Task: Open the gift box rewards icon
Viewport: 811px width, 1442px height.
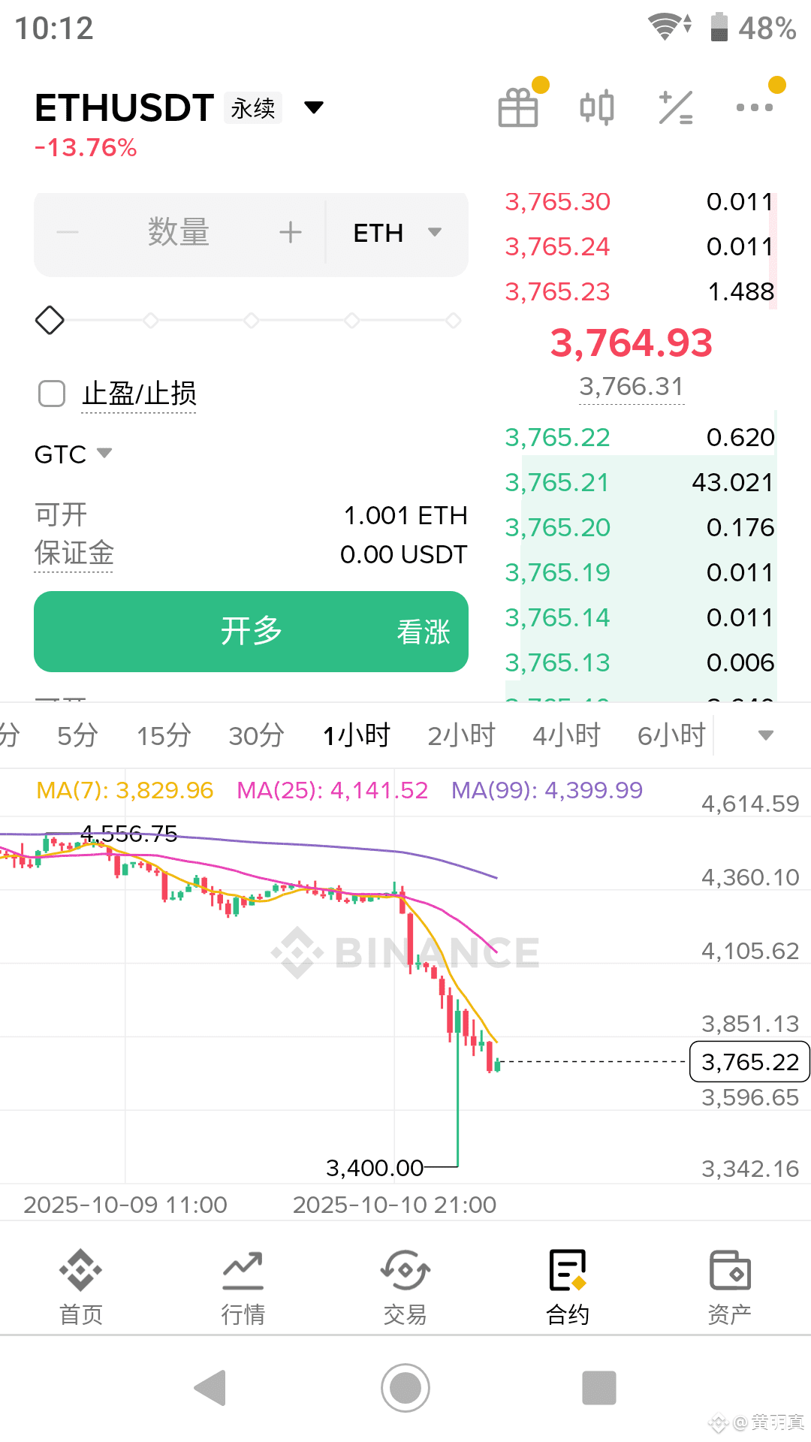Action: point(518,107)
